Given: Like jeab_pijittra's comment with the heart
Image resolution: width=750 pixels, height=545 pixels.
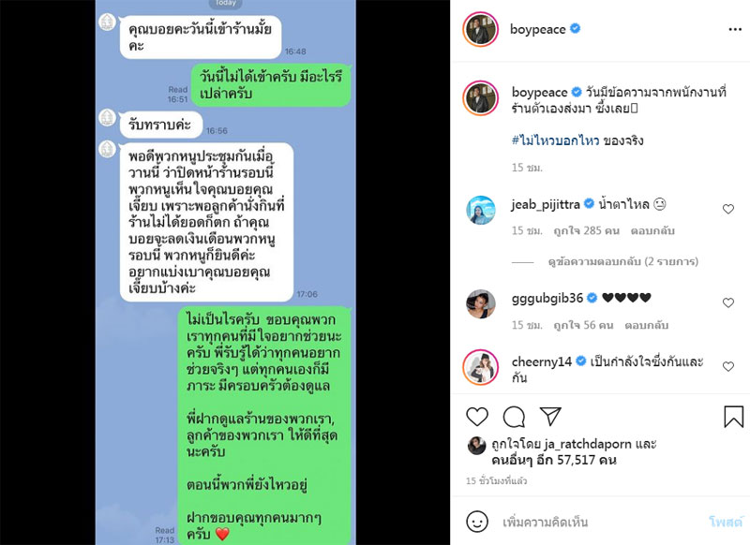Looking at the screenshot, I should coord(728,209).
